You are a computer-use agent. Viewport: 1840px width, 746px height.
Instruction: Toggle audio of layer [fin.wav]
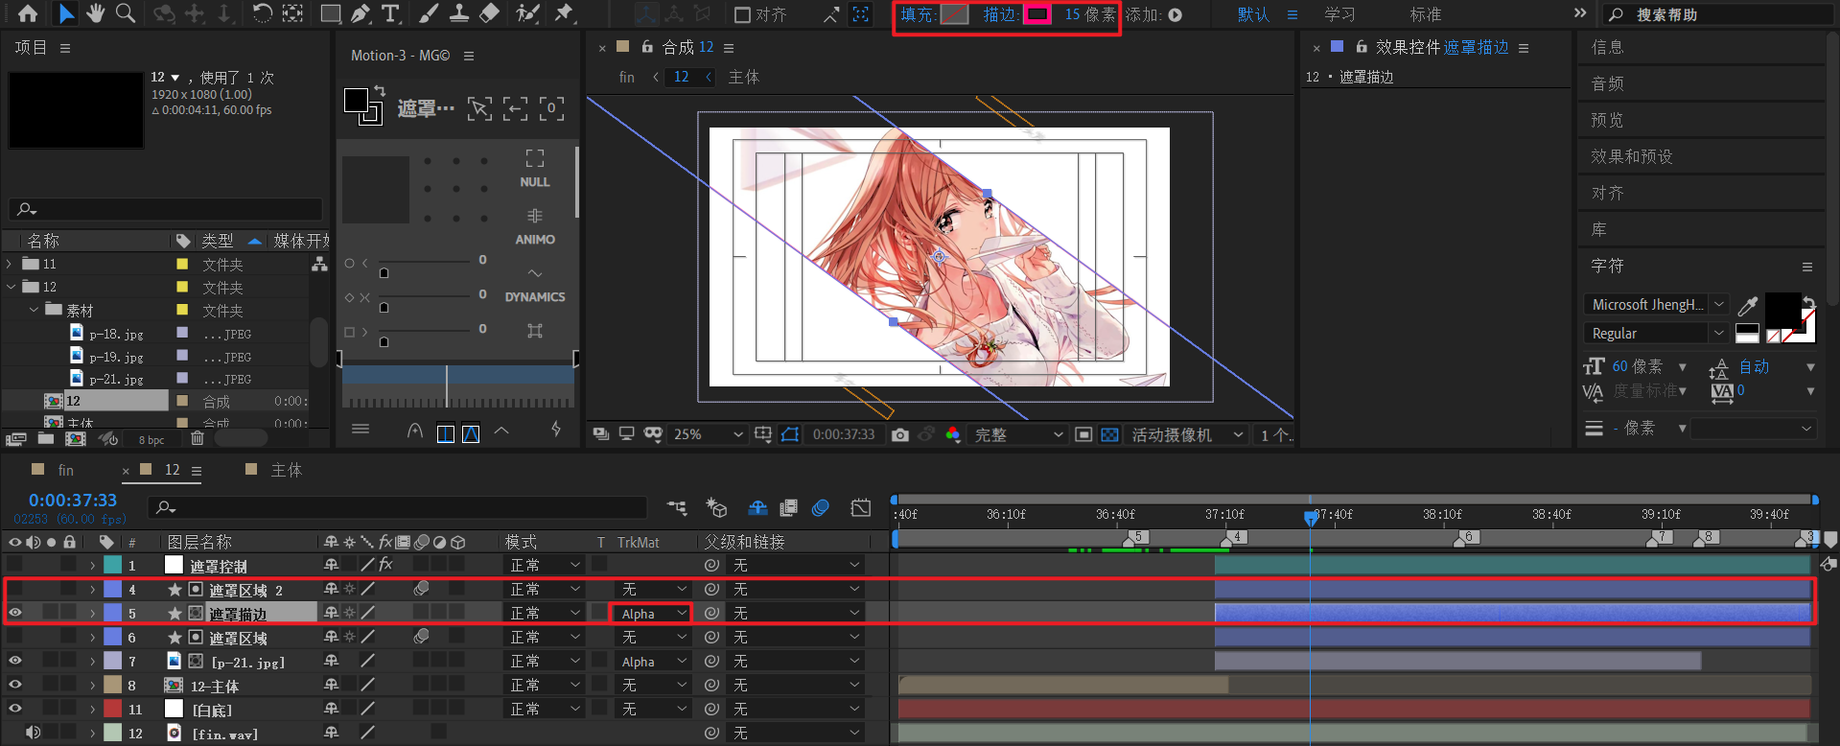pos(33,733)
